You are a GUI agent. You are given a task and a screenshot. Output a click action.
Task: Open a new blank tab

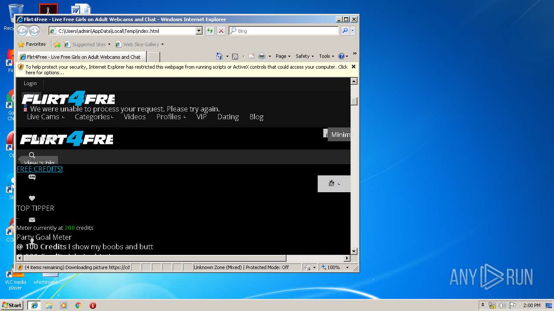[x=154, y=57]
